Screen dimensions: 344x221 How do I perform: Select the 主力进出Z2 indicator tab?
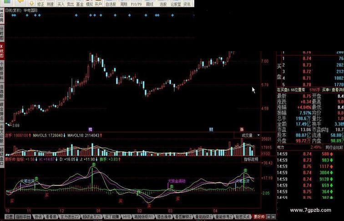[69, 217]
